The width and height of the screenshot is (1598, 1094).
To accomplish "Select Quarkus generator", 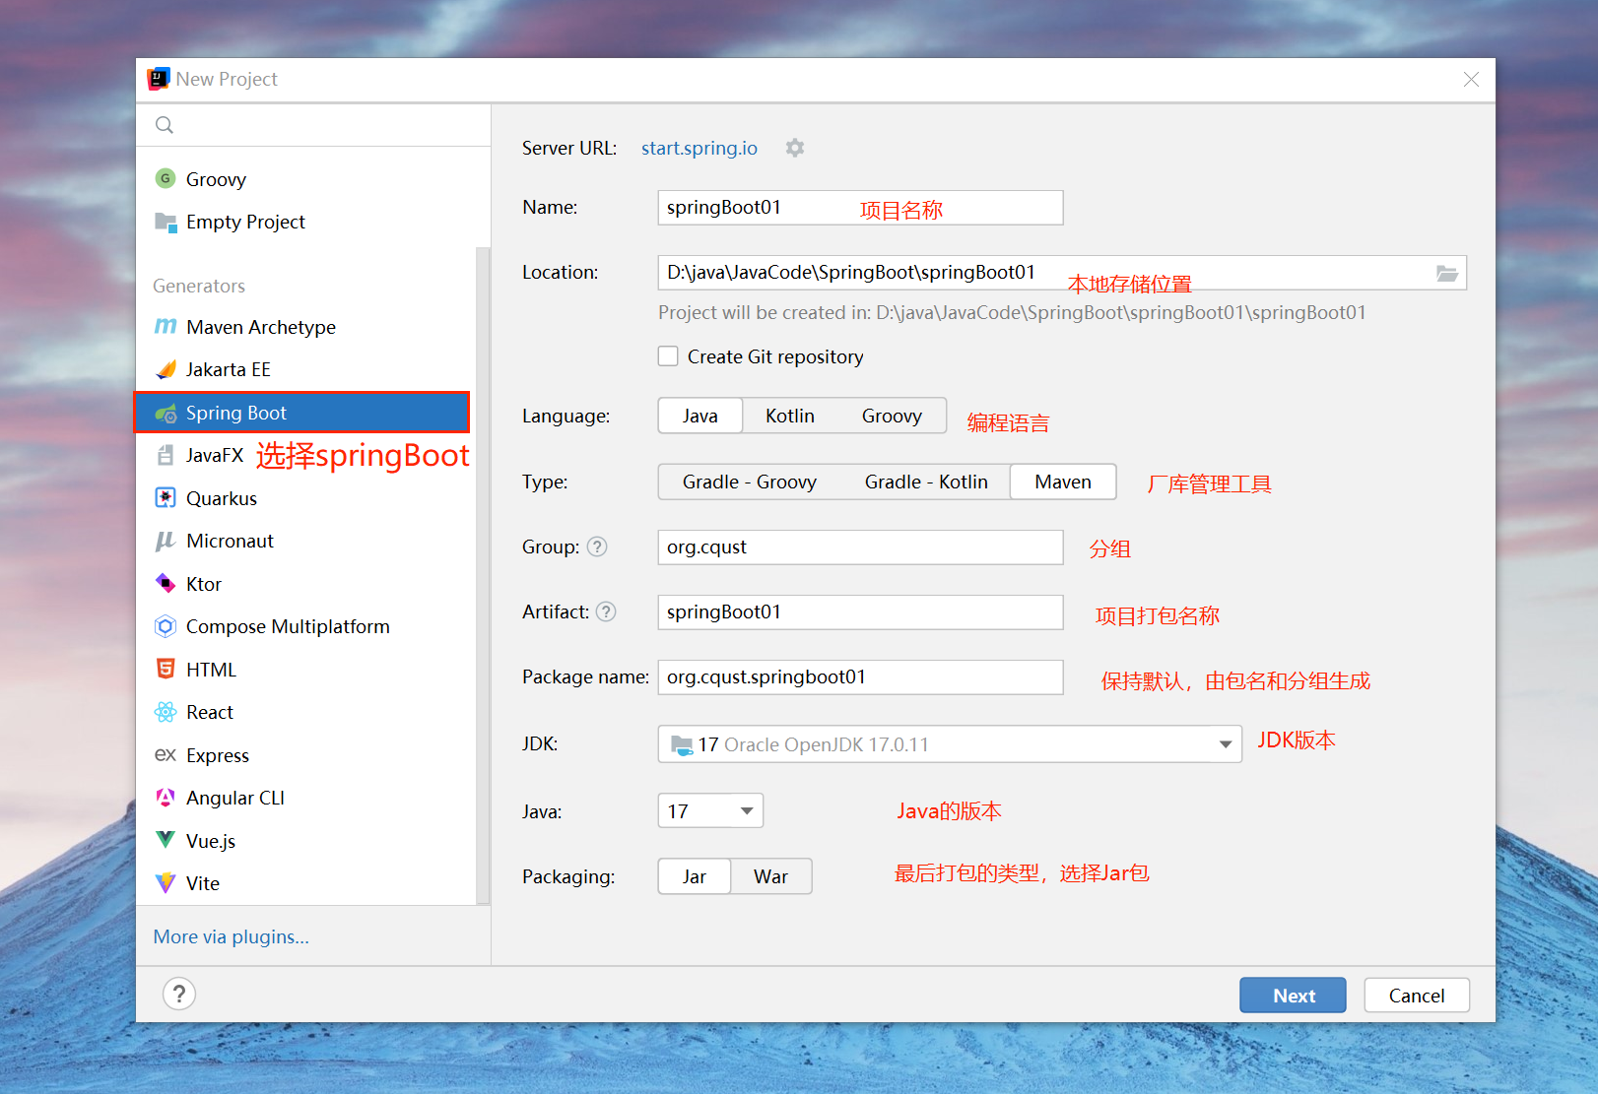I will pos(305,498).
